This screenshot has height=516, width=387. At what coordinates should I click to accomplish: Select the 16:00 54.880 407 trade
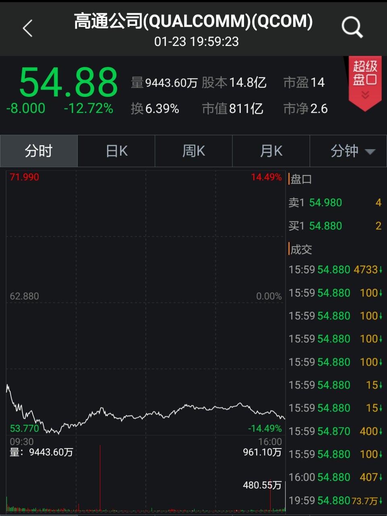click(335, 477)
